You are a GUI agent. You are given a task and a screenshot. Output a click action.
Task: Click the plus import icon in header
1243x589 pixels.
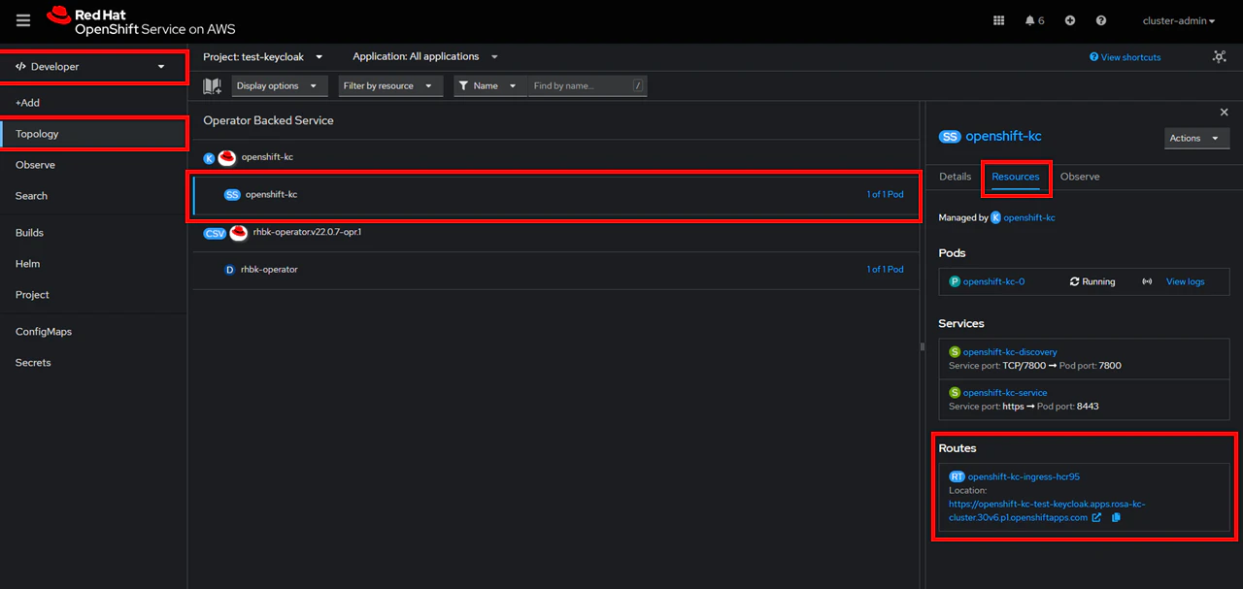click(1069, 20)
